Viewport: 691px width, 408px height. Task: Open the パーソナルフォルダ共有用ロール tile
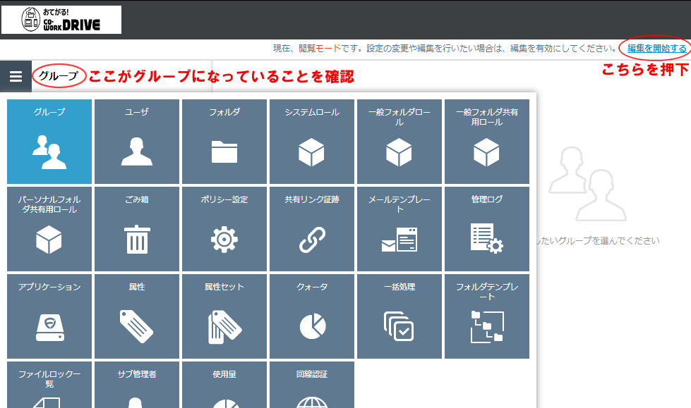pyautogui.click(x=49, y=229)
